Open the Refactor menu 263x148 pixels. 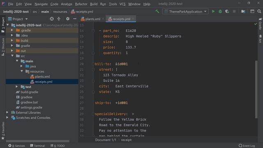coord(81,4)
